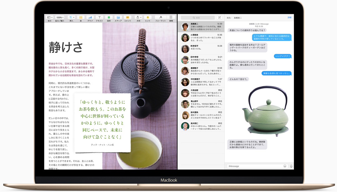The height and width of the screenshot is (192, 337).
Task: Select the 時津信平 conversation at 9:28
Action: point(201,49)
